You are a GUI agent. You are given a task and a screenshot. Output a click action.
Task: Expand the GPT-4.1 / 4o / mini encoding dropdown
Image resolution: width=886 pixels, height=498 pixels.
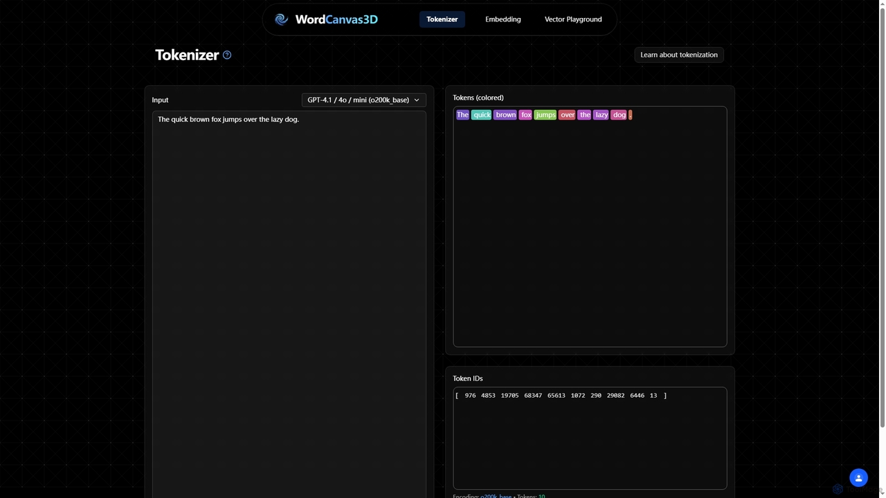pos(364,100)
